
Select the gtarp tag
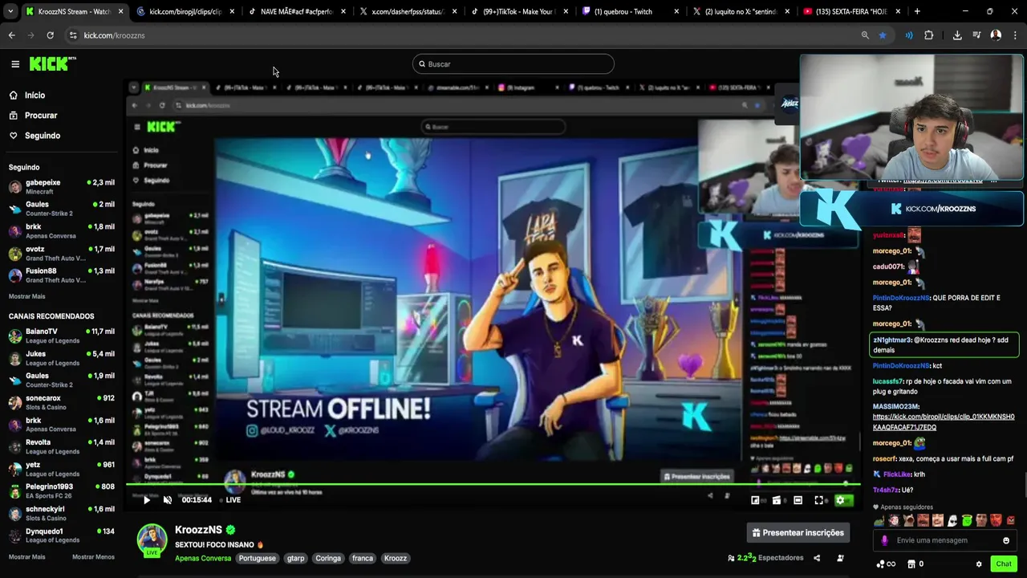(x=295, y=559)
